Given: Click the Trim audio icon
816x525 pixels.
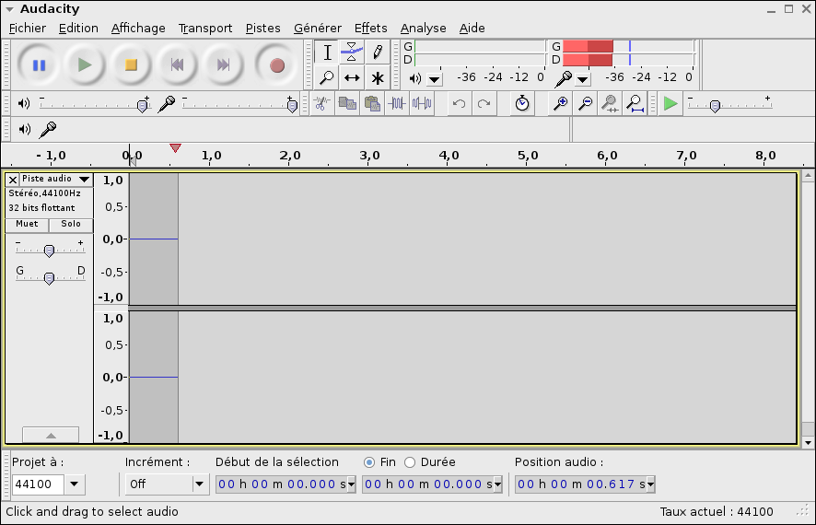Looking at the screenshot, I should click(x=397, y=103).
